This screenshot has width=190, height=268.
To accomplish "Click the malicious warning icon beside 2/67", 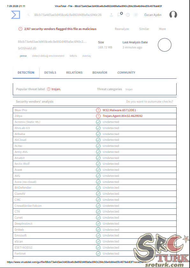I will pyautogui.click(x=20, y=29).
